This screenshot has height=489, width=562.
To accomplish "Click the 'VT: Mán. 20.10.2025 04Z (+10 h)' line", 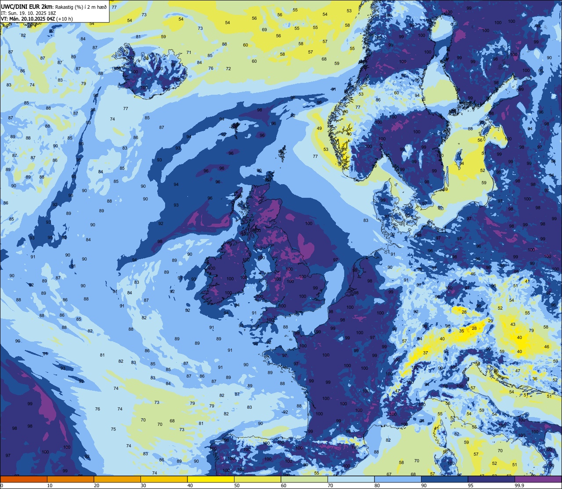I will [x=37, y=19].
